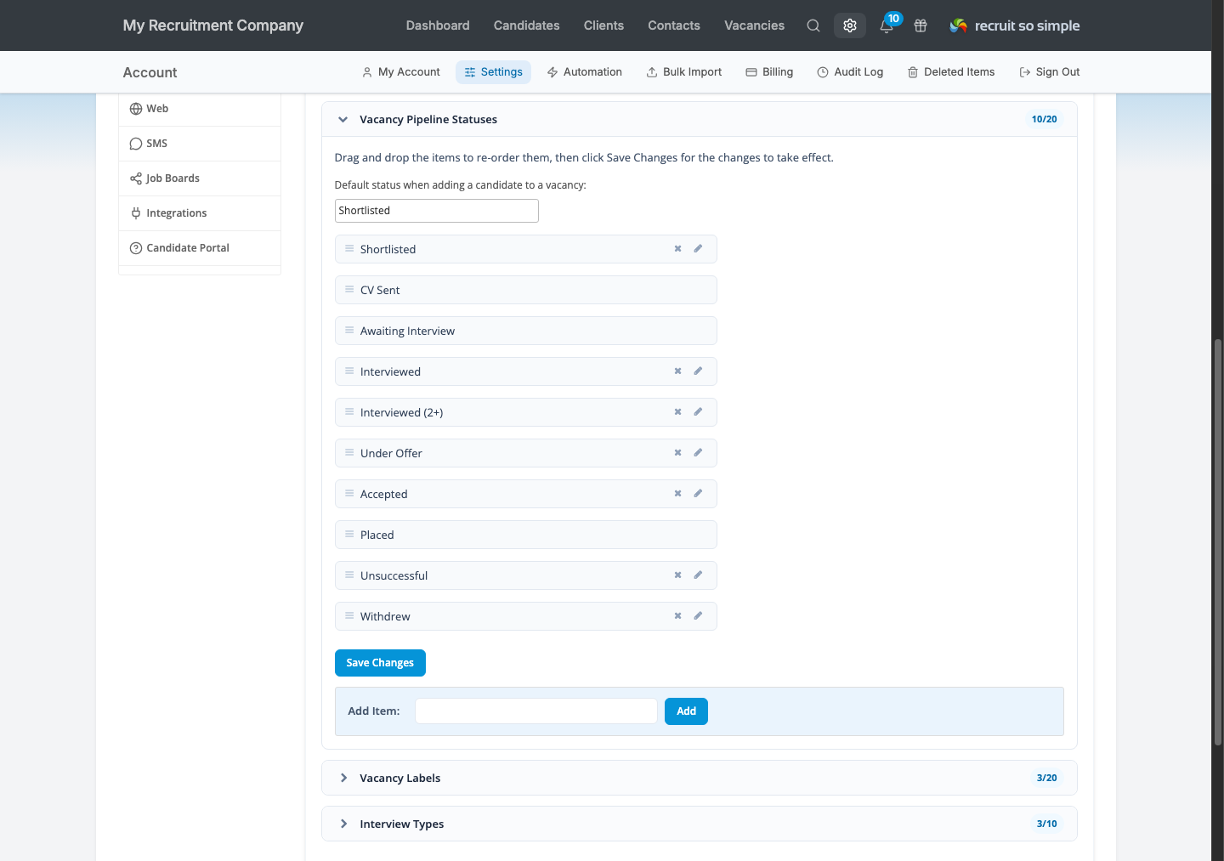Go to the Vacancies menu
Image resolution: width=1224 pixels, height=861 pixels.
coord(755,25)
